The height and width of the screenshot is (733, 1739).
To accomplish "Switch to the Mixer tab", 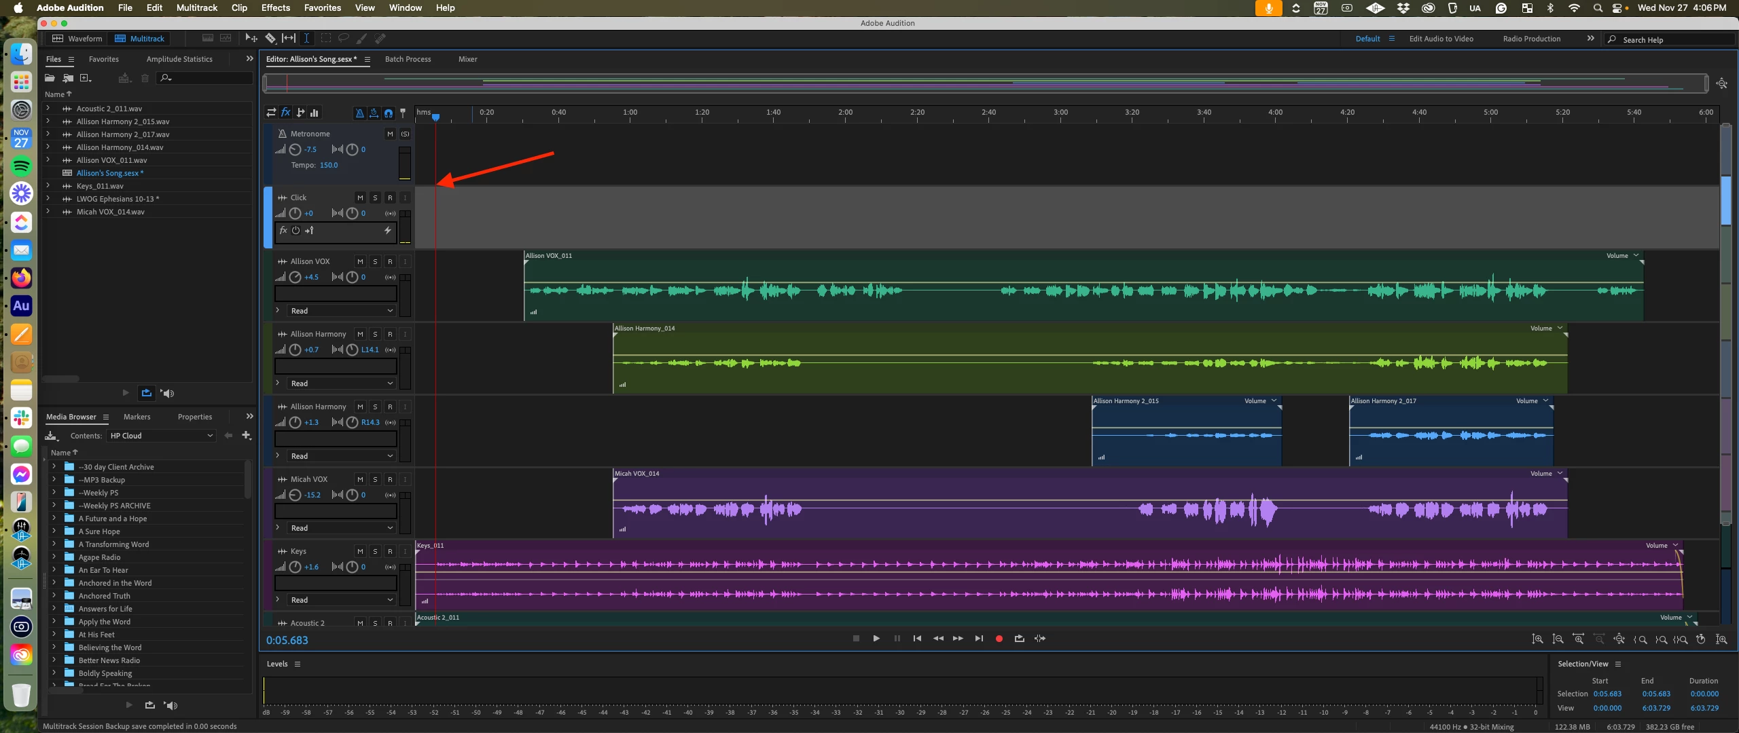I will pos(467,59).
